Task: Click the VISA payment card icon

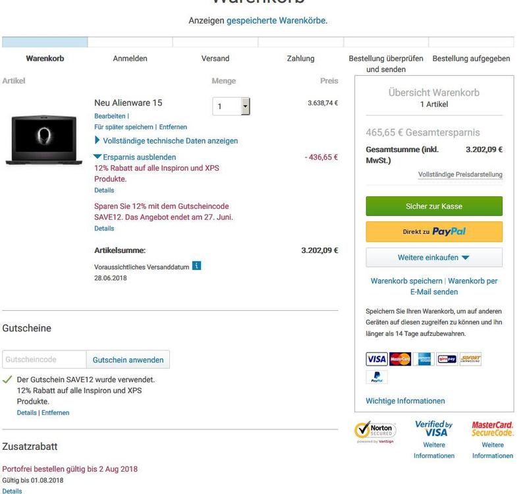Action: coord(376,359)
